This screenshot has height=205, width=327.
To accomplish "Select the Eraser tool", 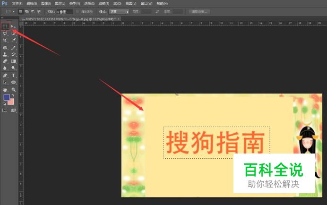I will coord(5,61).
